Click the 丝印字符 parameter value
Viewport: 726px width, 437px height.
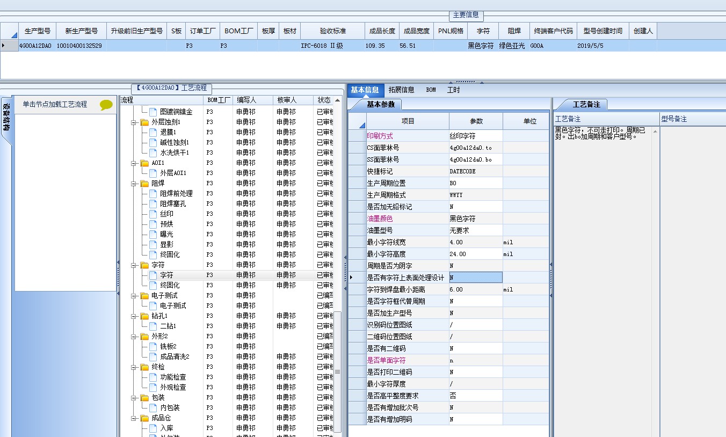[x=476, y=136]
